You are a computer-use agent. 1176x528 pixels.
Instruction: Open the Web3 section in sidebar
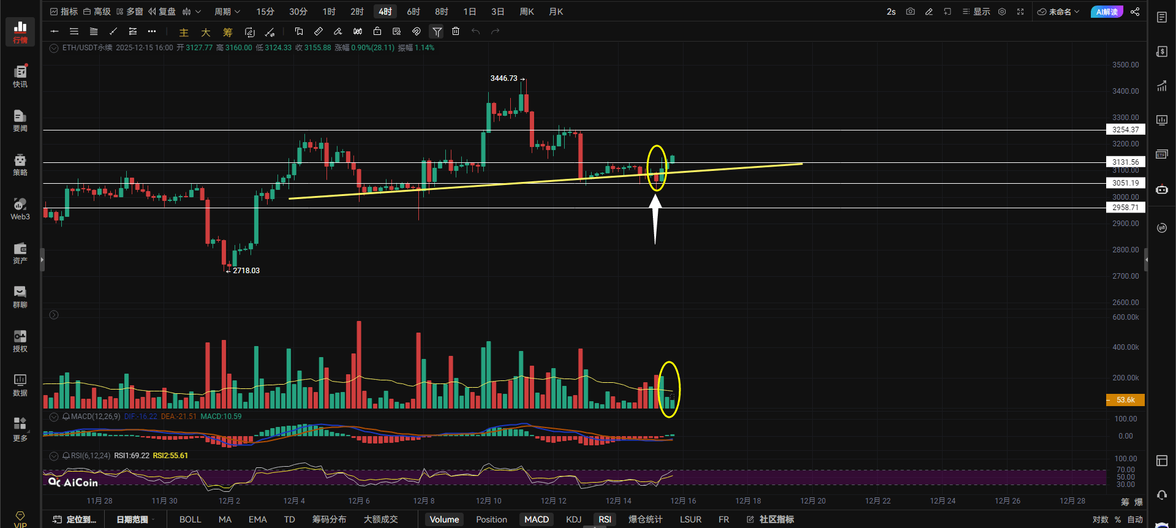pos(20,208)
